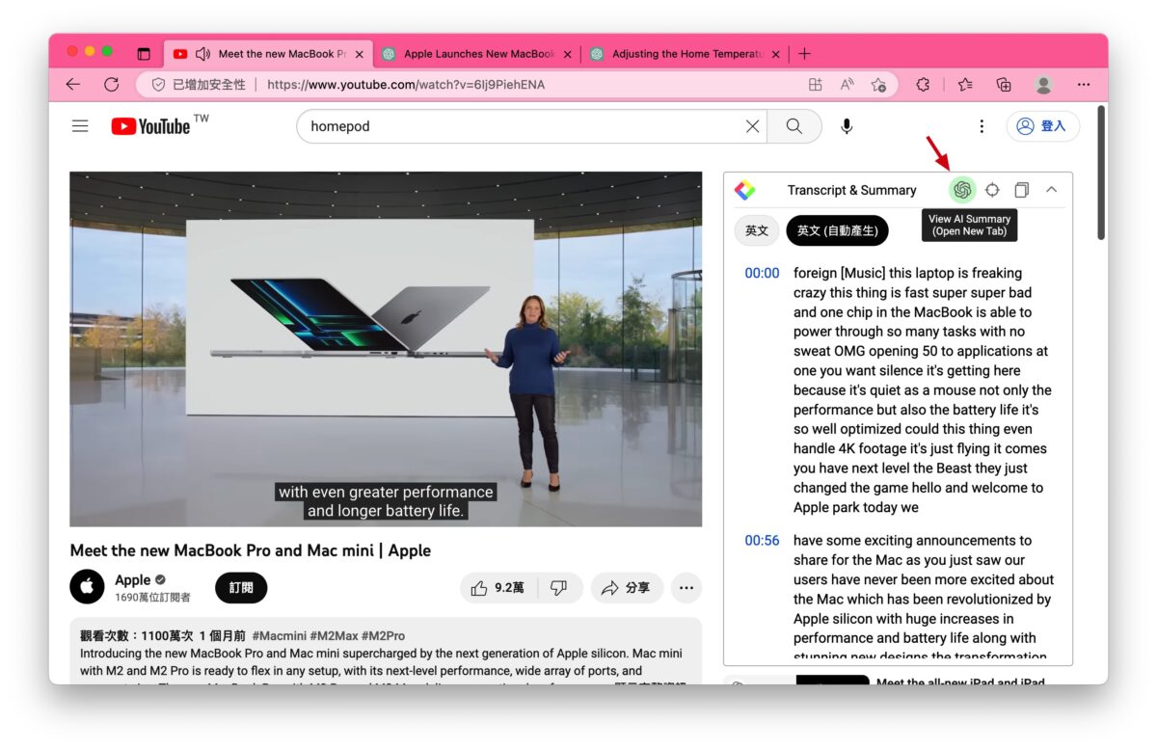Click the #M2Max hashtag
1157x749 pixels.
335,636
